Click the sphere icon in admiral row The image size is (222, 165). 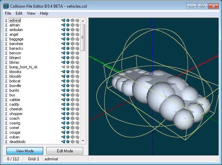pos(68,20)
